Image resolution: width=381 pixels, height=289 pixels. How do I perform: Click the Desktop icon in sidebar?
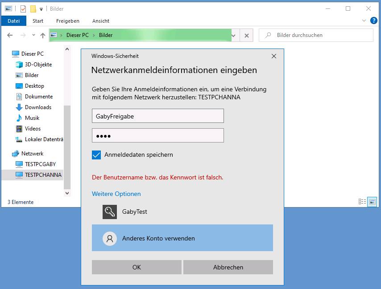19,86
